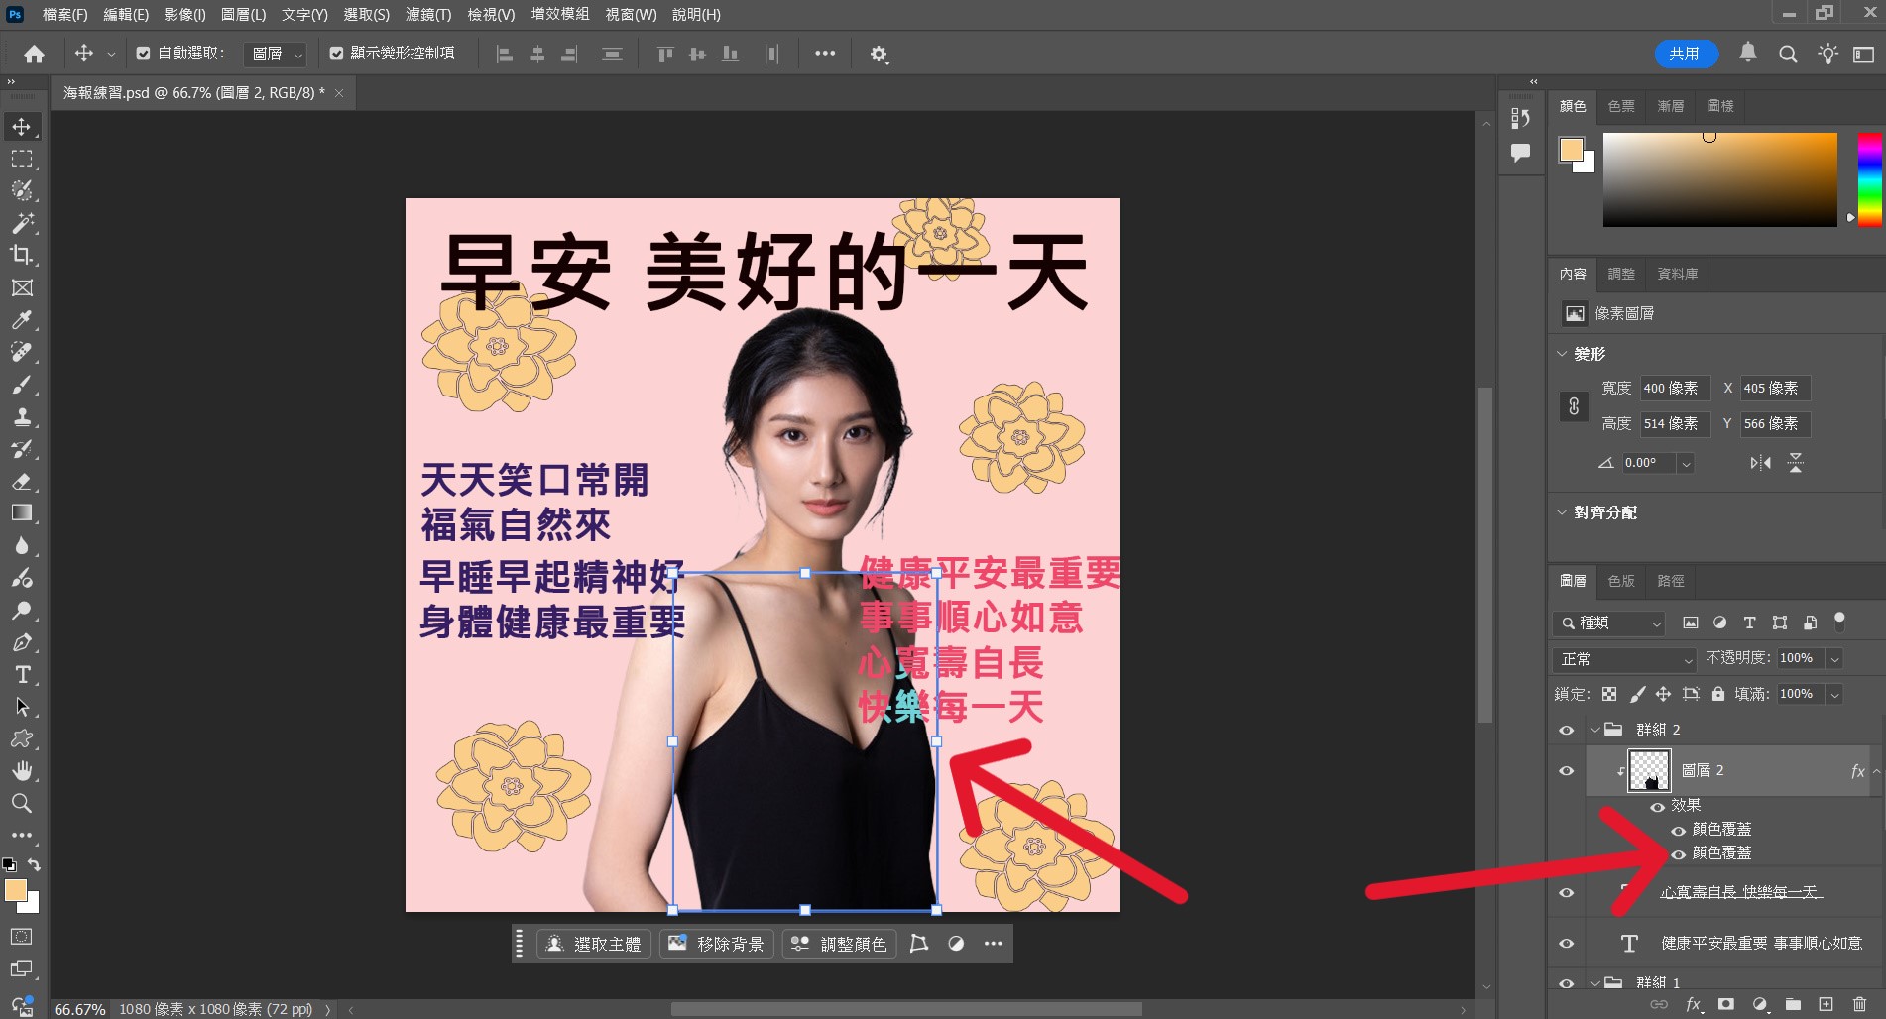The height and width of the screenshot is (1019, 1886).
Task: Toggle the width-height link constraint
Action: pyautogui.click(x=1574, y=406)
